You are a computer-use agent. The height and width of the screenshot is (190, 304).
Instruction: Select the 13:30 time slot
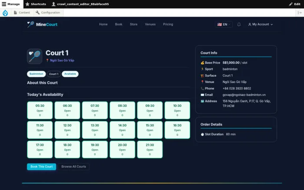point(95,130)
